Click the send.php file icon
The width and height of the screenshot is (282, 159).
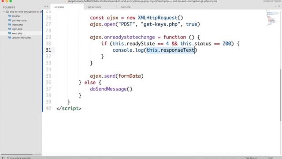10,34
